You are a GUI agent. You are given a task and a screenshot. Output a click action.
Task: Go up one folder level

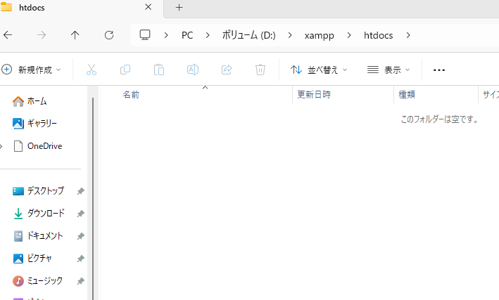[x=75, y=35]
